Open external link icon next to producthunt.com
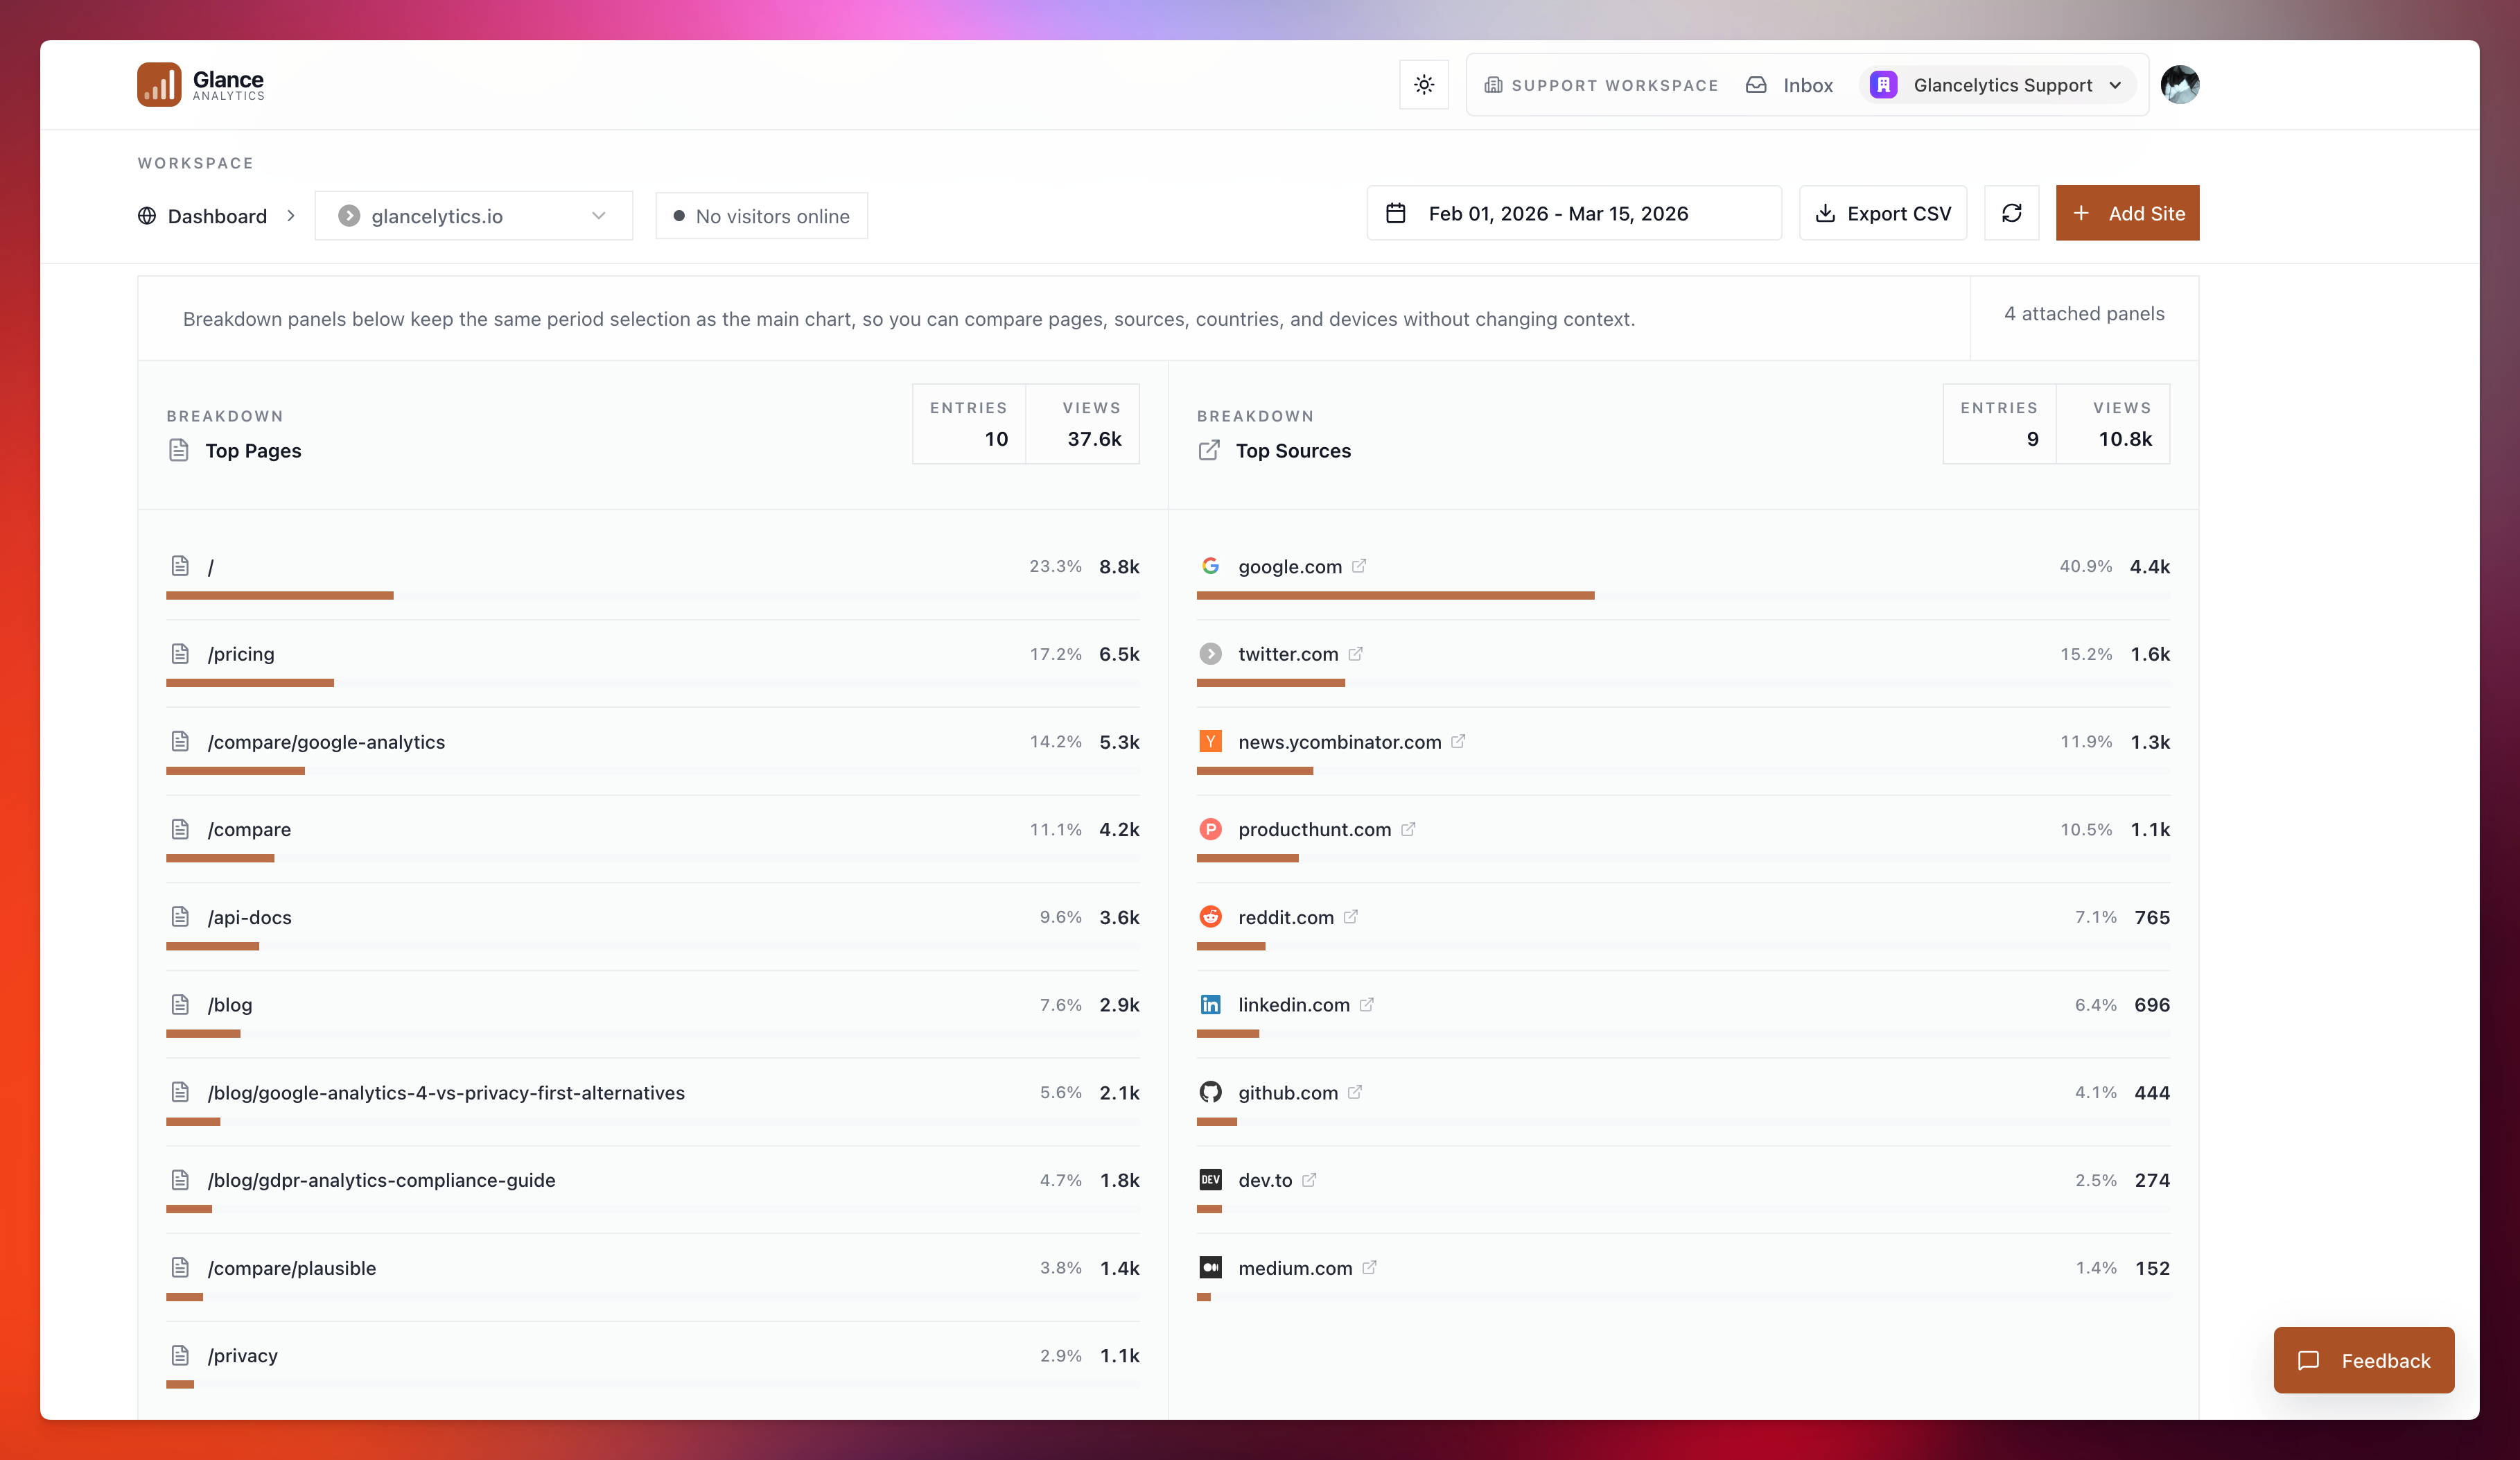 coord(1408,829)
